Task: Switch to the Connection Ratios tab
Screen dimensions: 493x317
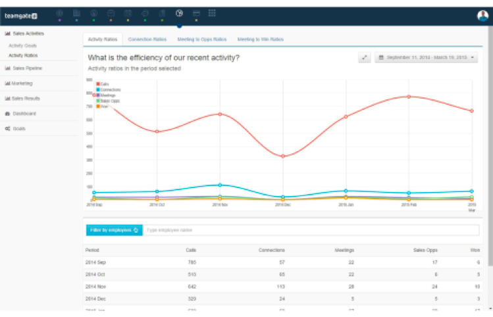Action: (x=147, y=39)
